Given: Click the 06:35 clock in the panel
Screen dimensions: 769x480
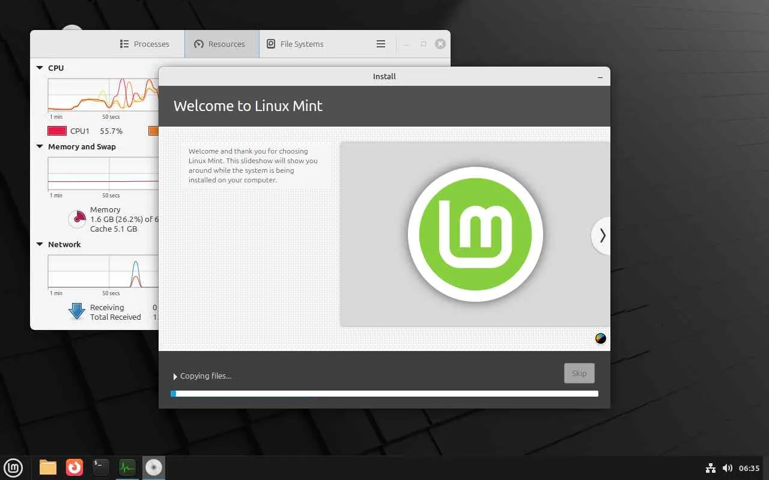Looking at the screenshot, I should point(749,468).
